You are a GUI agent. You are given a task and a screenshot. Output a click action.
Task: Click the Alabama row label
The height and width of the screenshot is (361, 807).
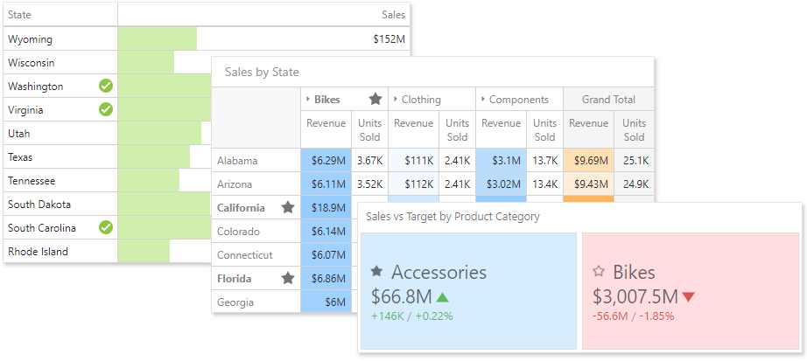(236, 161)
